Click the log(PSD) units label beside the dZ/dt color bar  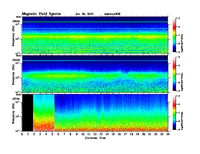[182, 121]
